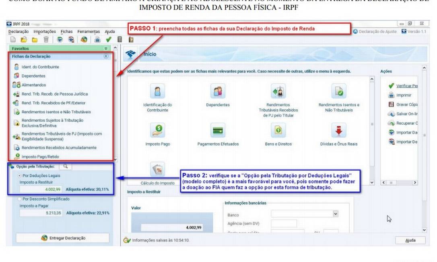
Task: Select Por Deduções Legais radio option
Action: tap(20, 176)
